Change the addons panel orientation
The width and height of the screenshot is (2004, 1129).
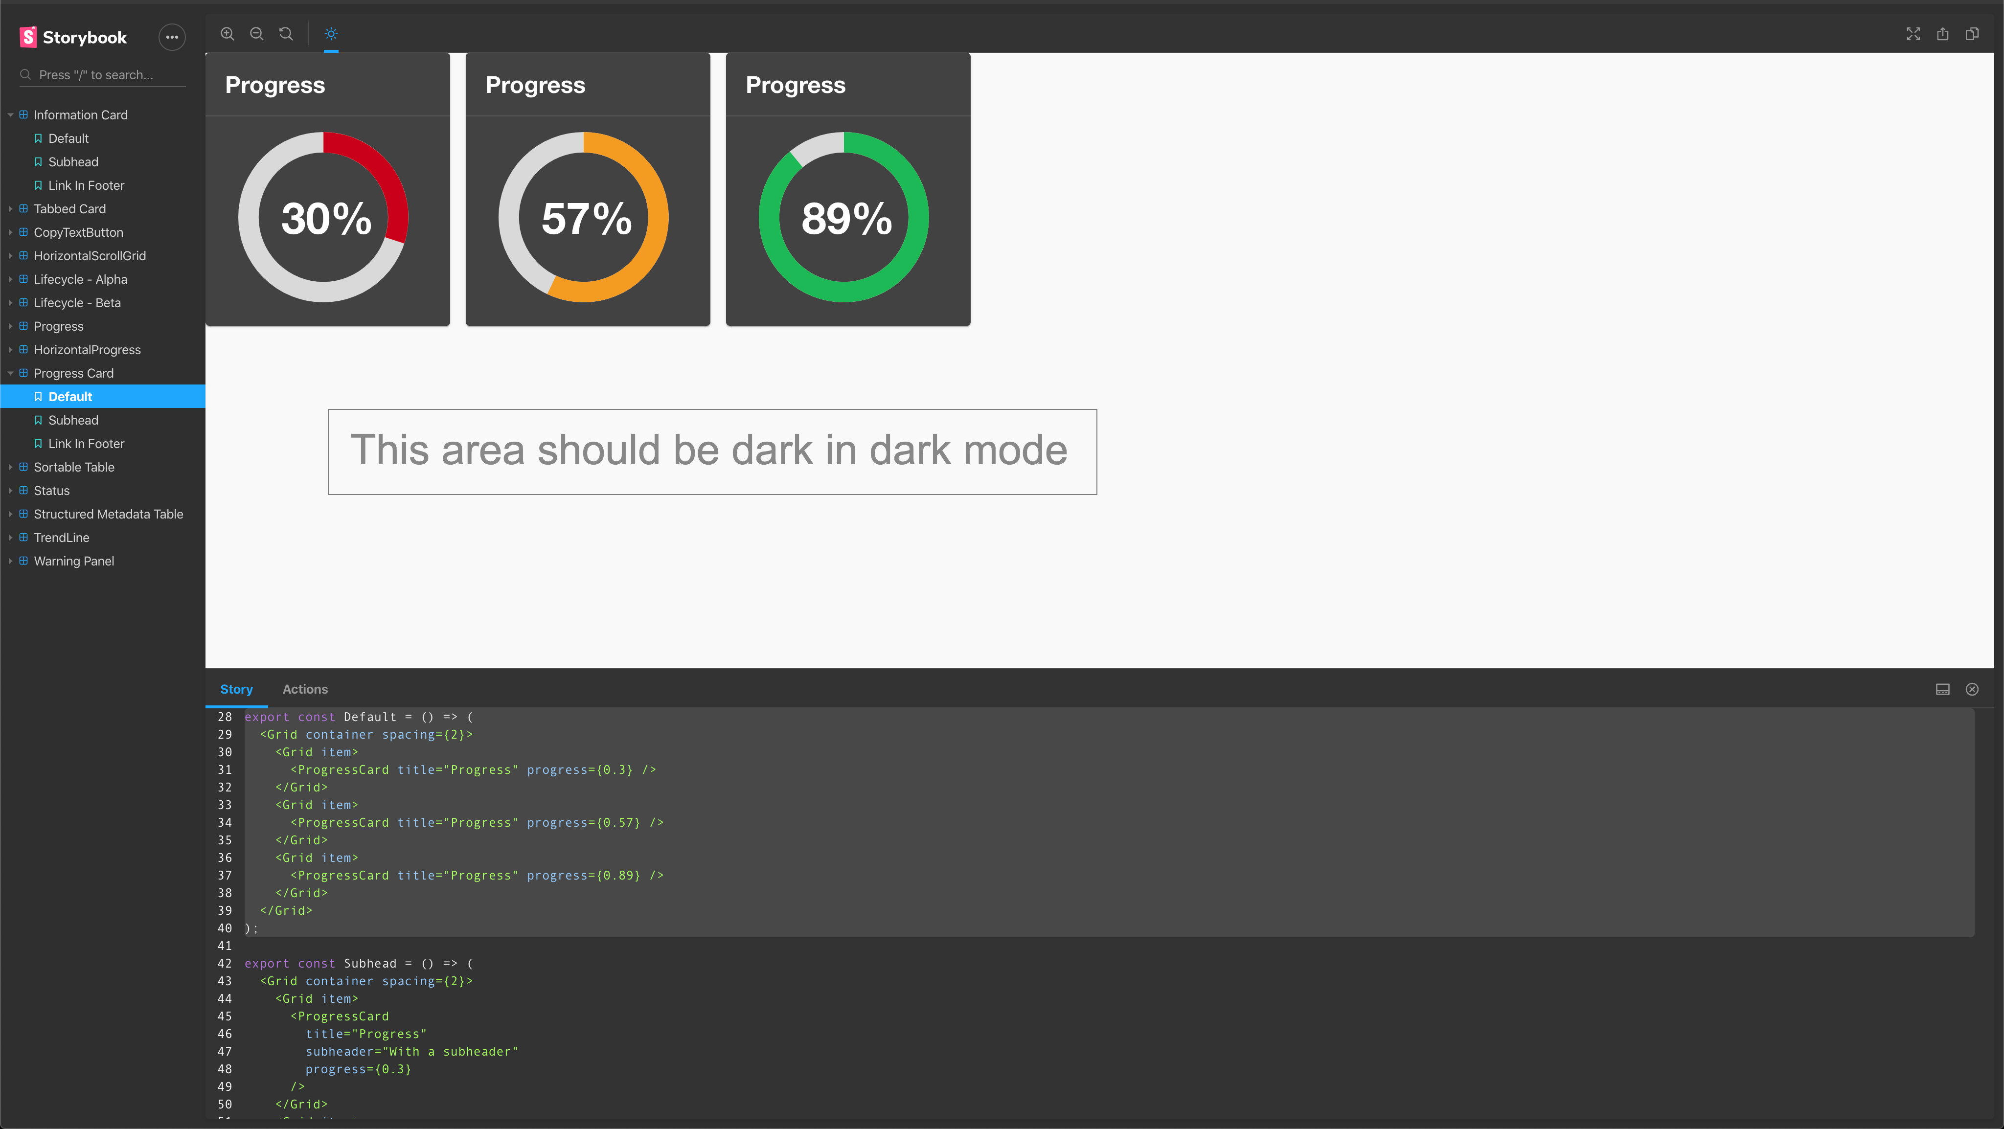[x=1942, y=689]
